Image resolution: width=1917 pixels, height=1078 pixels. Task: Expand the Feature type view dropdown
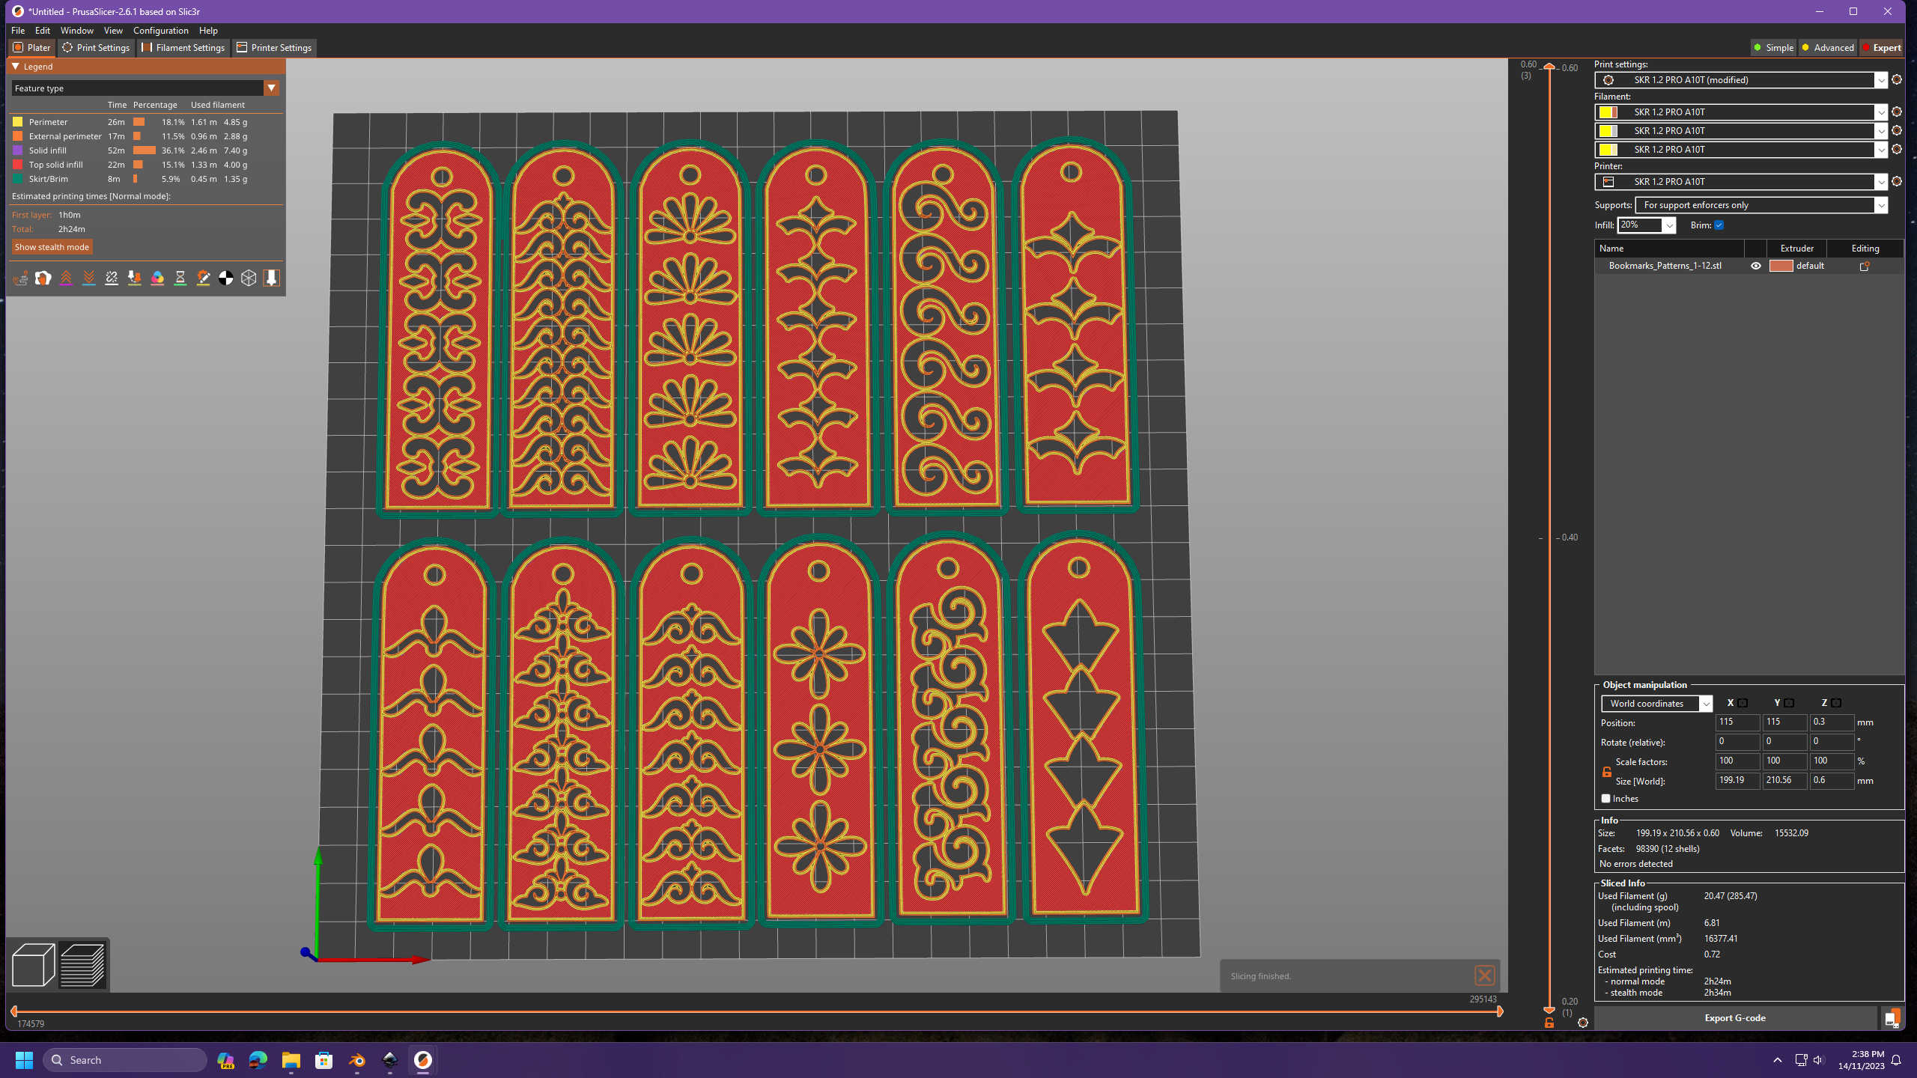(x=271, y=88)
